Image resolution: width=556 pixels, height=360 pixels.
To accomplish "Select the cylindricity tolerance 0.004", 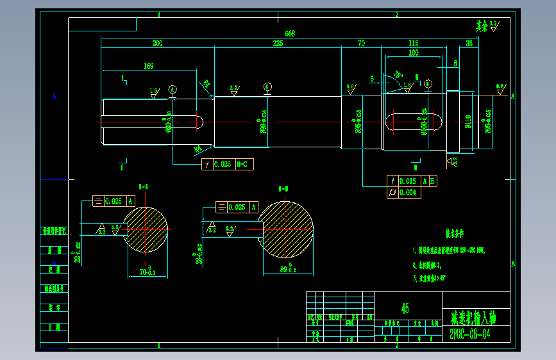I will (408, 192).
